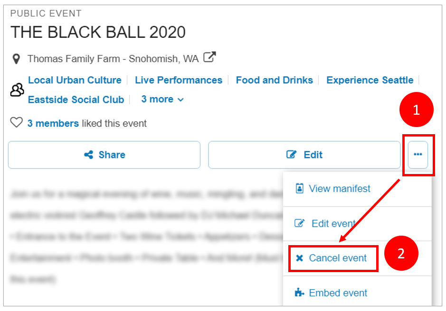The image size is (446, 311).
Task: Visit the Food and Drinks group
Action: (x=274, y=80)
